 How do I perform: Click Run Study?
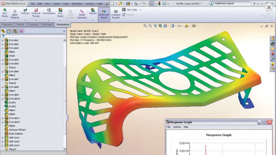(x=60, y=13)
